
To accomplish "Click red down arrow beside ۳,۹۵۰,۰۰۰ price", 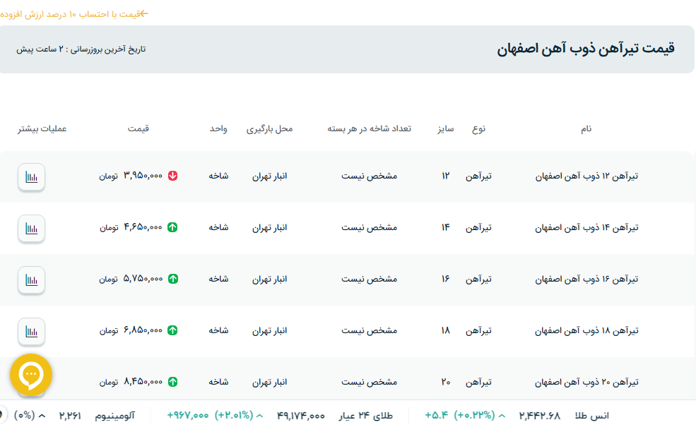I will pyautogui.click(x=172, y=176).
